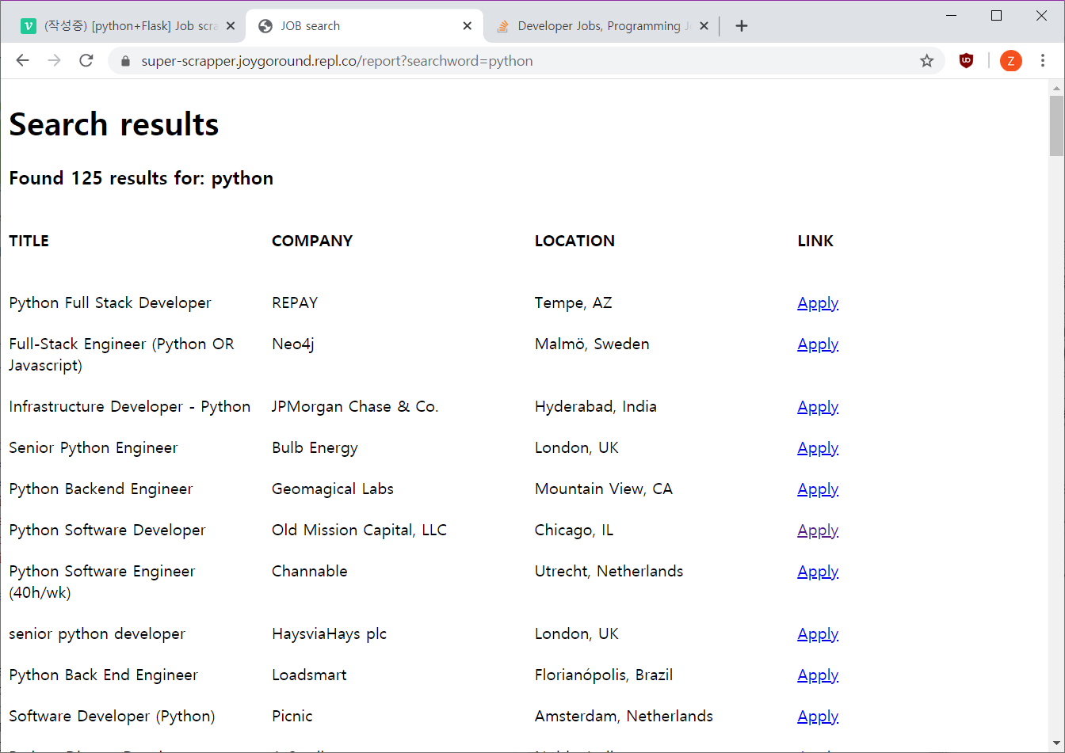Bookmark this page with the star
The image size is (1065, 753).
coord(926,61)
